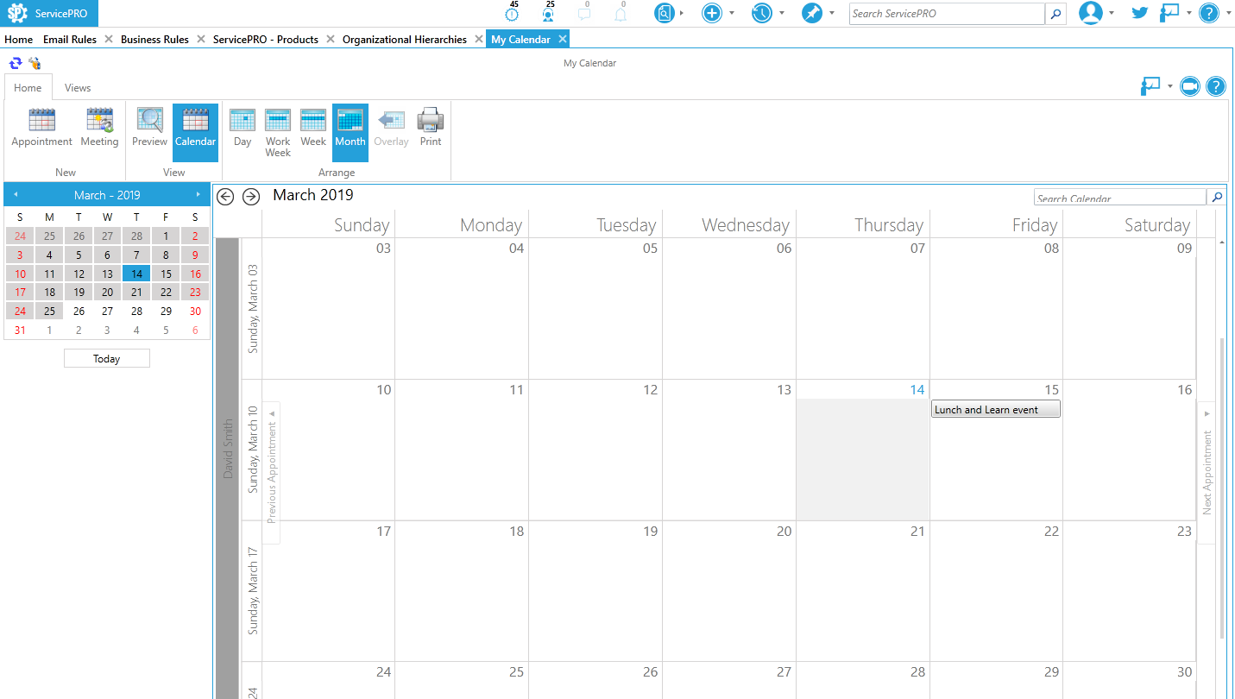The image size is (1235, 699).
Task: Click the Today button
Action: coord(107,358)
